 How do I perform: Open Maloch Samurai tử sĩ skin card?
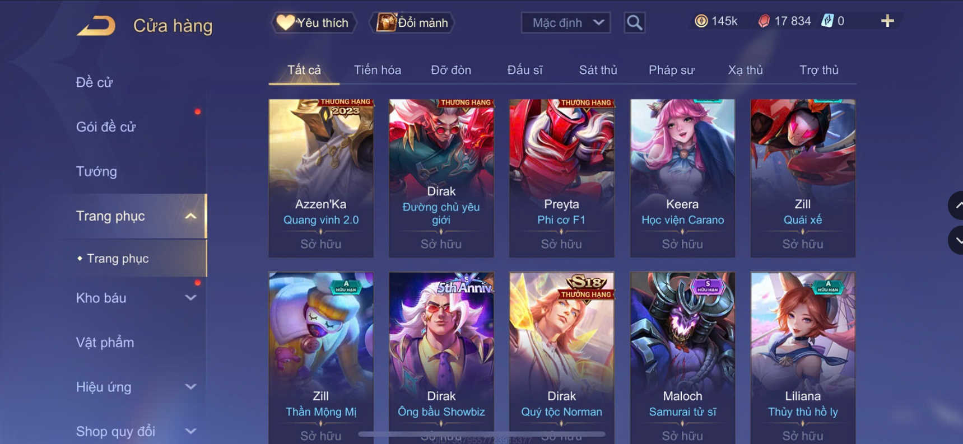pyautogui.click(x=682, y=358)
